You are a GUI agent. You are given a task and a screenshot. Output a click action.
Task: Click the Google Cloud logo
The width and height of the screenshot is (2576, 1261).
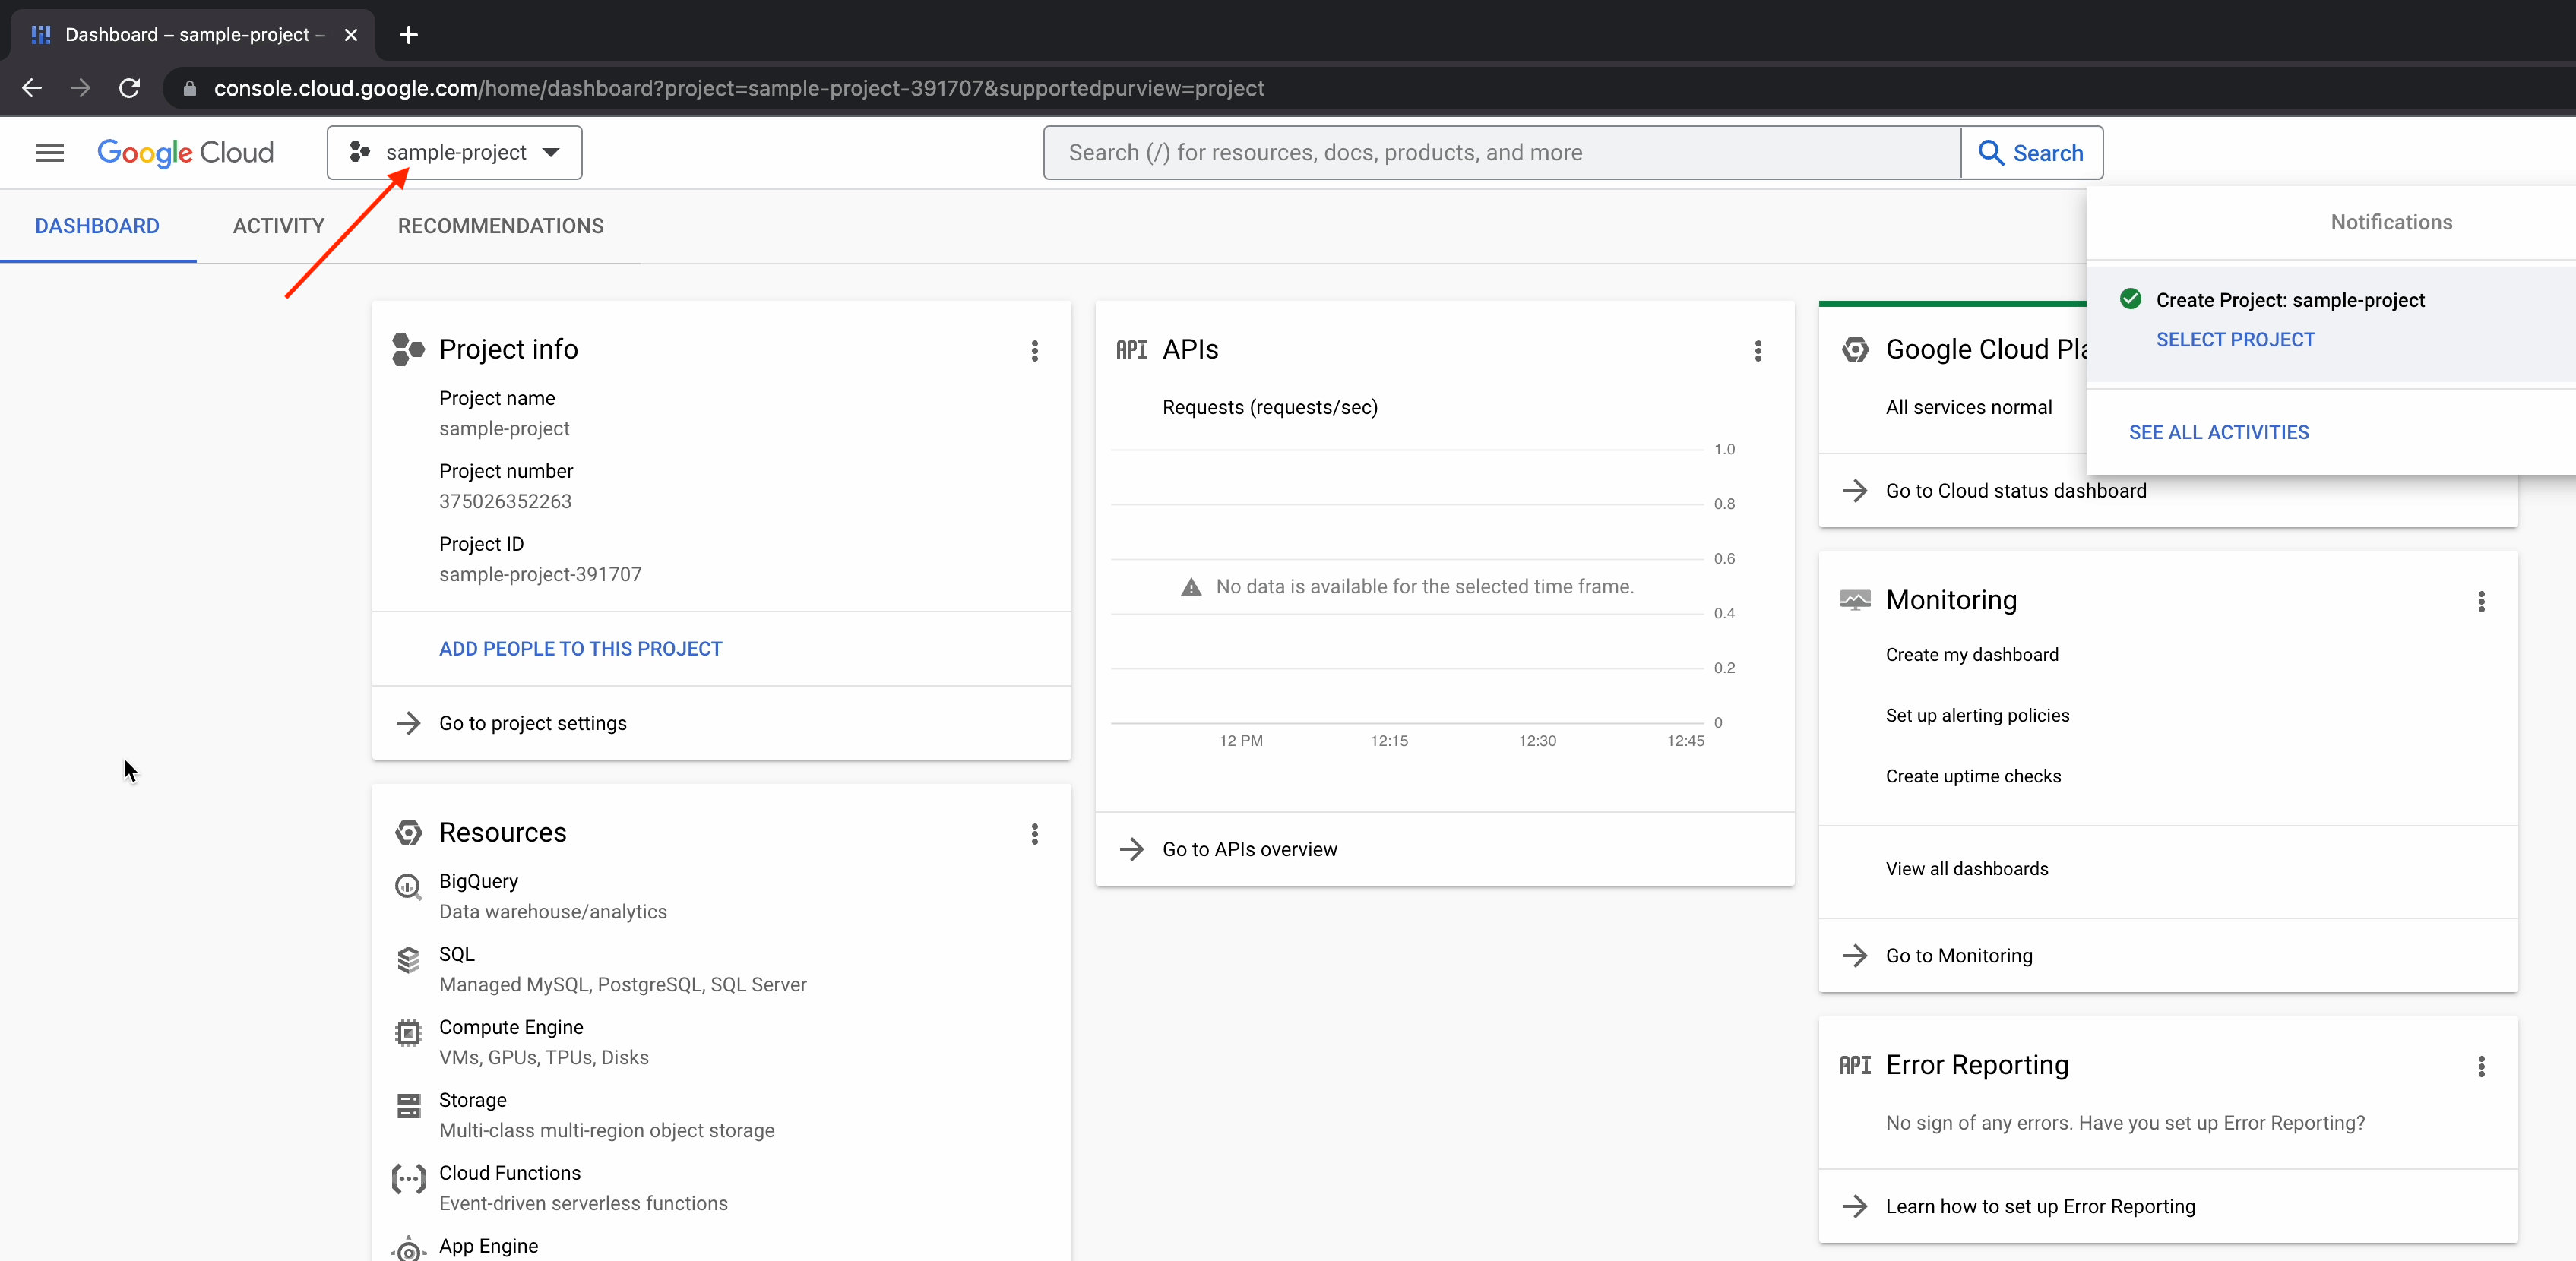click(x=185, y=152)
